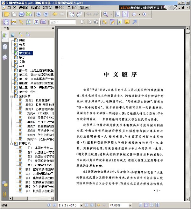The image size is (191, 209).
Task: Click the typewriter T tool icon
Action: click(119, 22)
